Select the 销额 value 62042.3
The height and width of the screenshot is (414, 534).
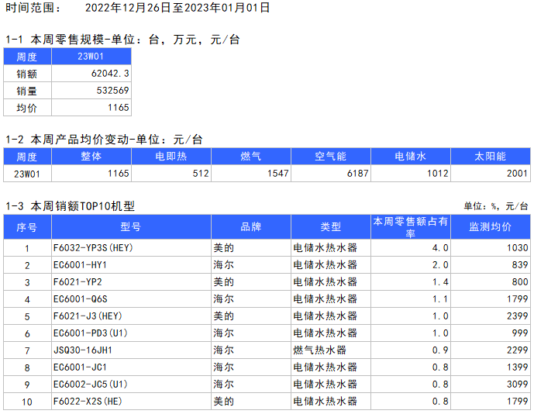(110, 73)
